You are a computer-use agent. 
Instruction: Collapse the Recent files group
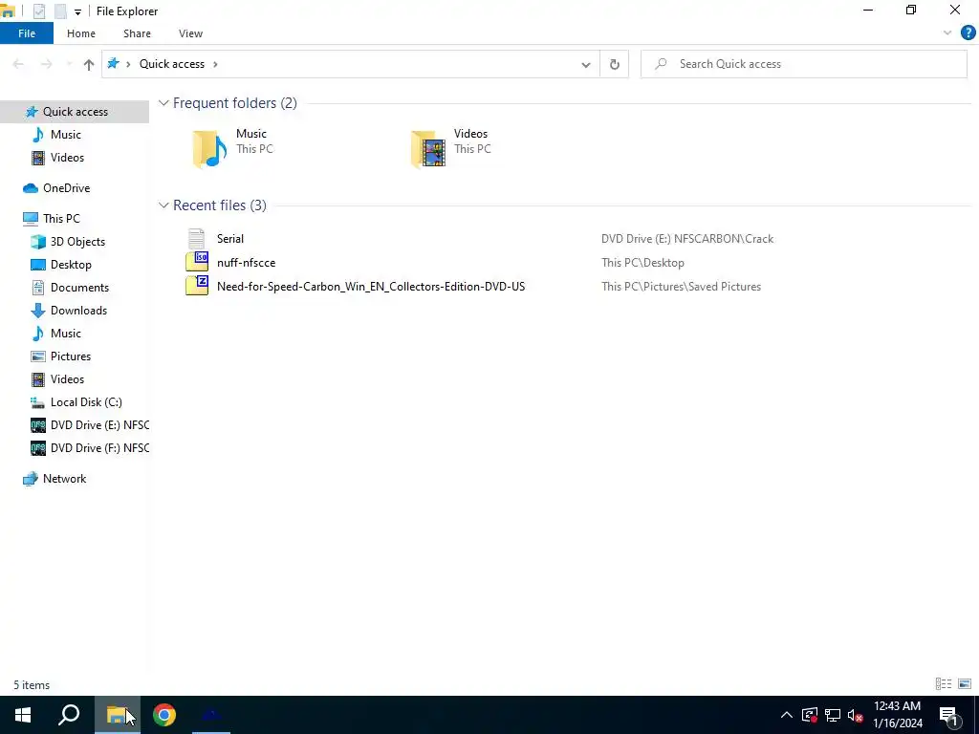point(163,205)
